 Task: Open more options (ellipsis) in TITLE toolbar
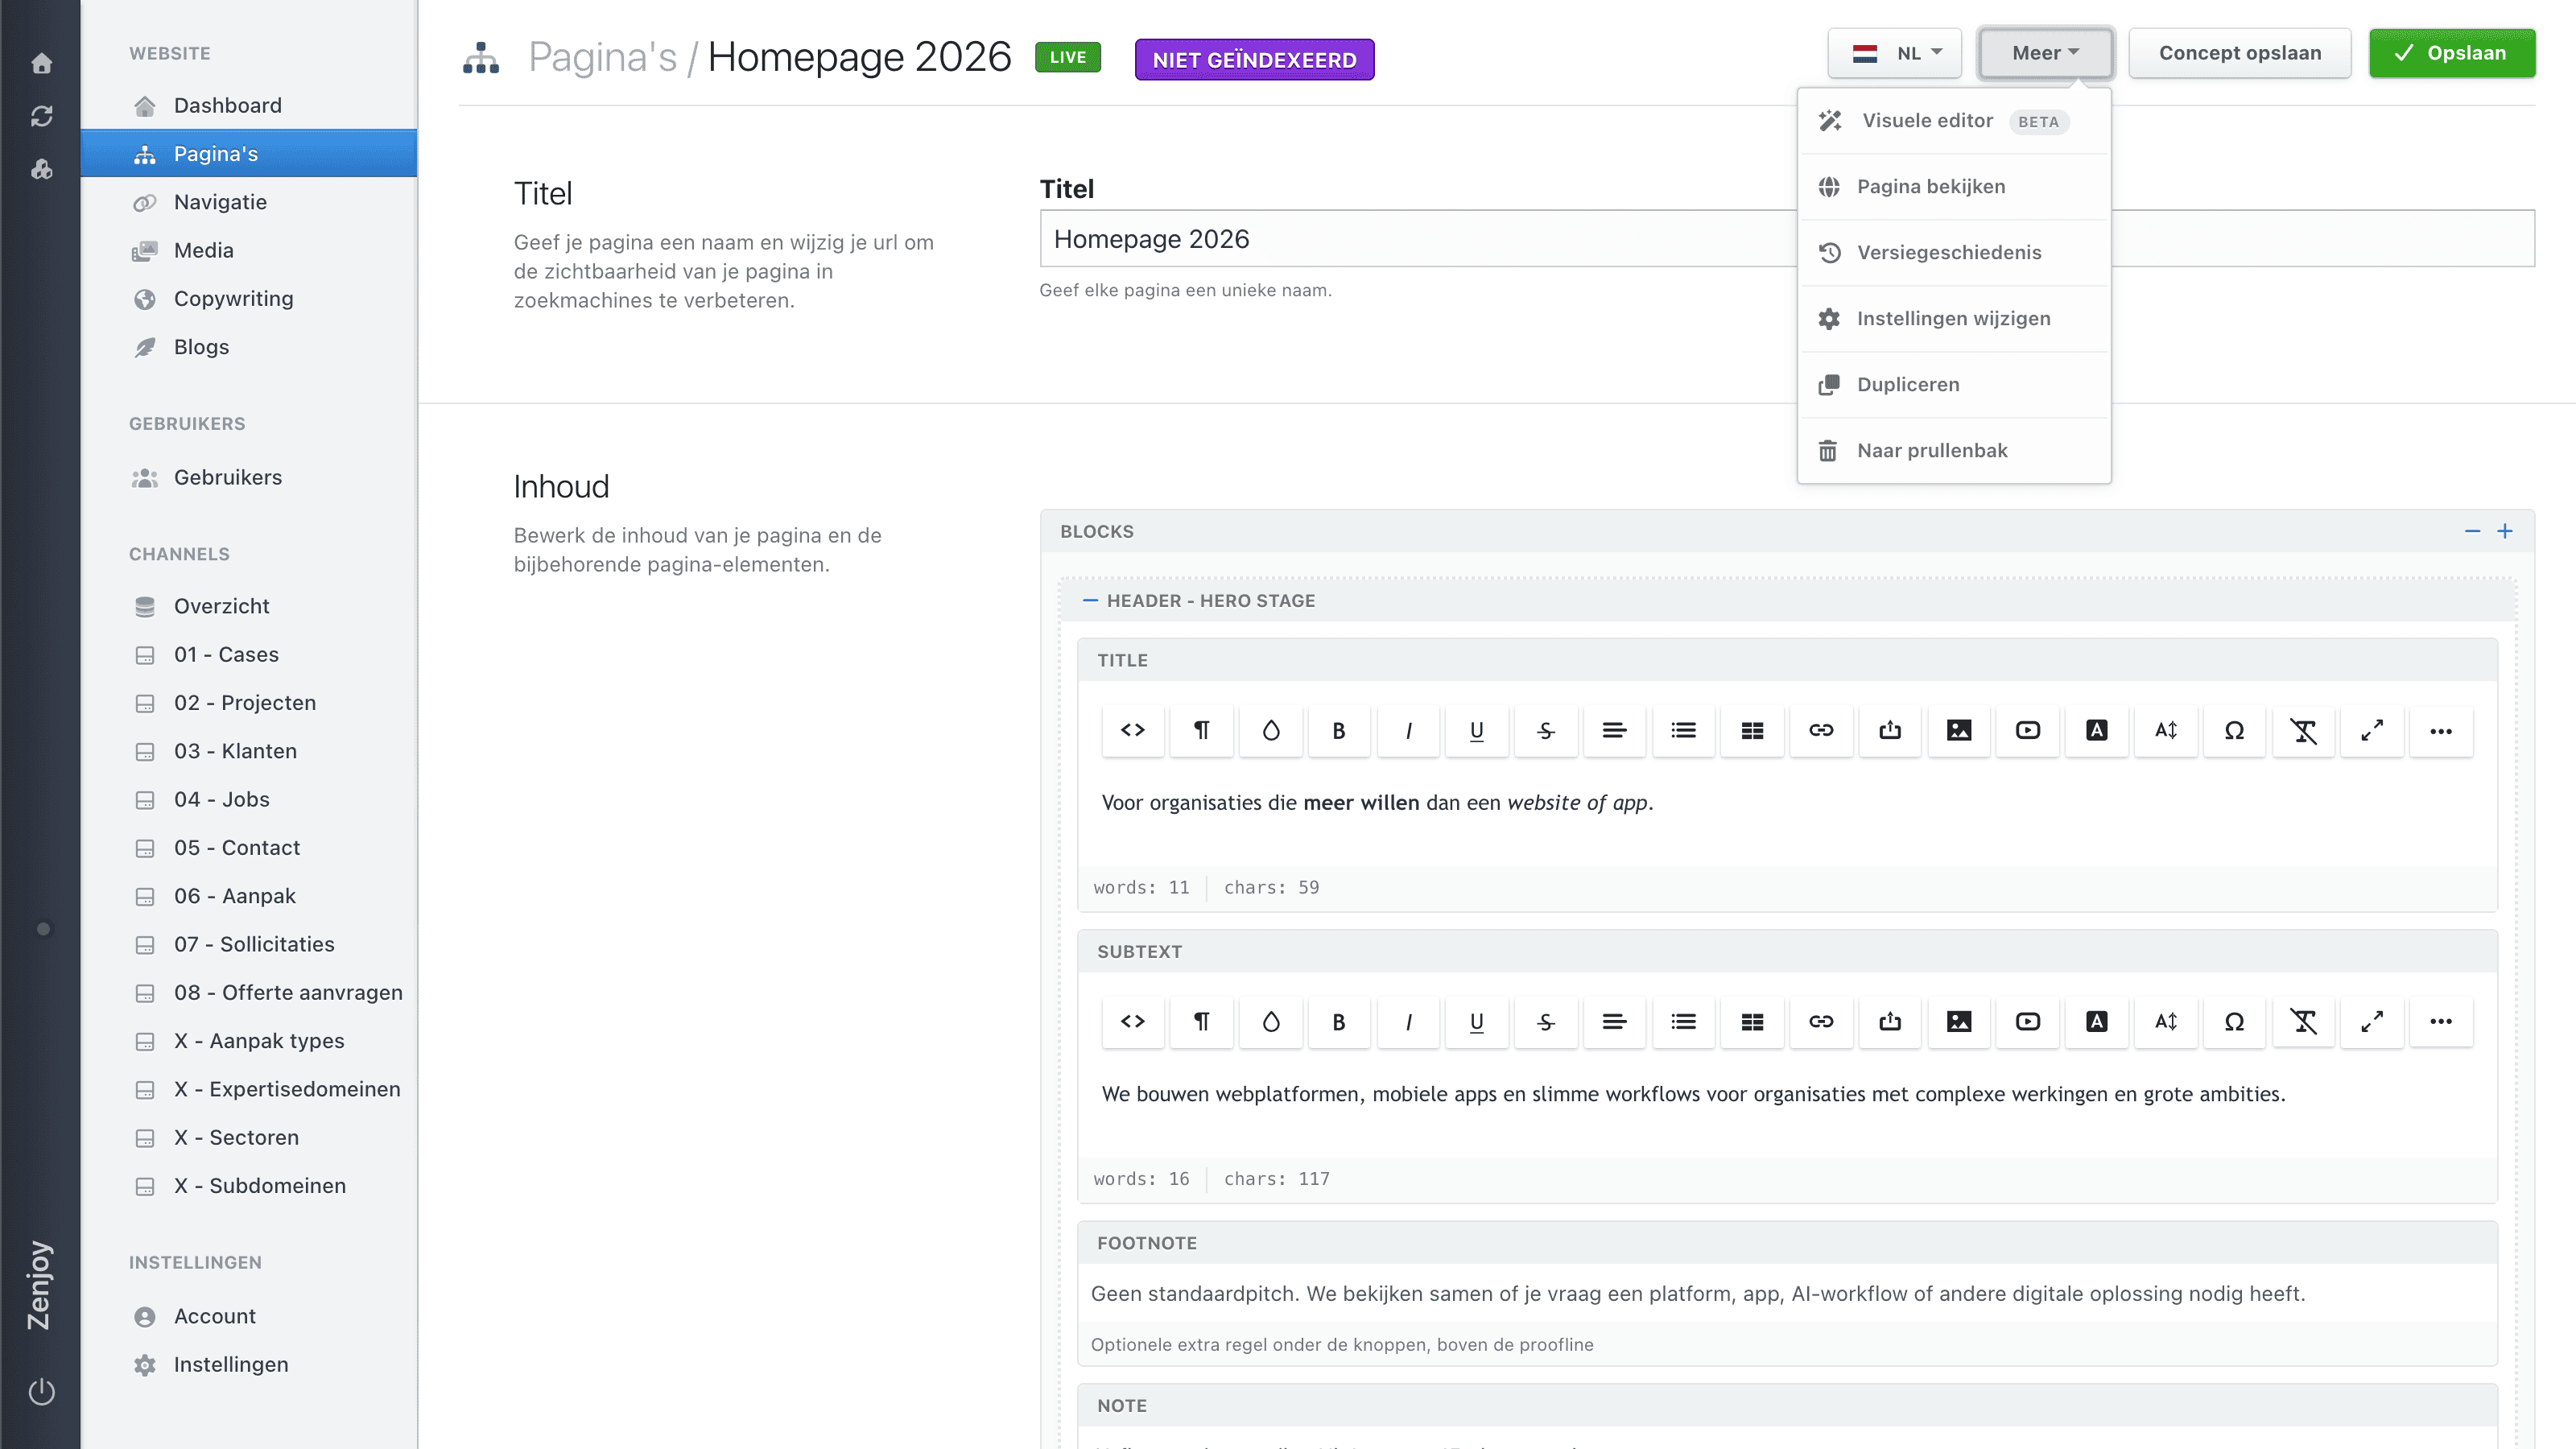tap(2441, 730)
